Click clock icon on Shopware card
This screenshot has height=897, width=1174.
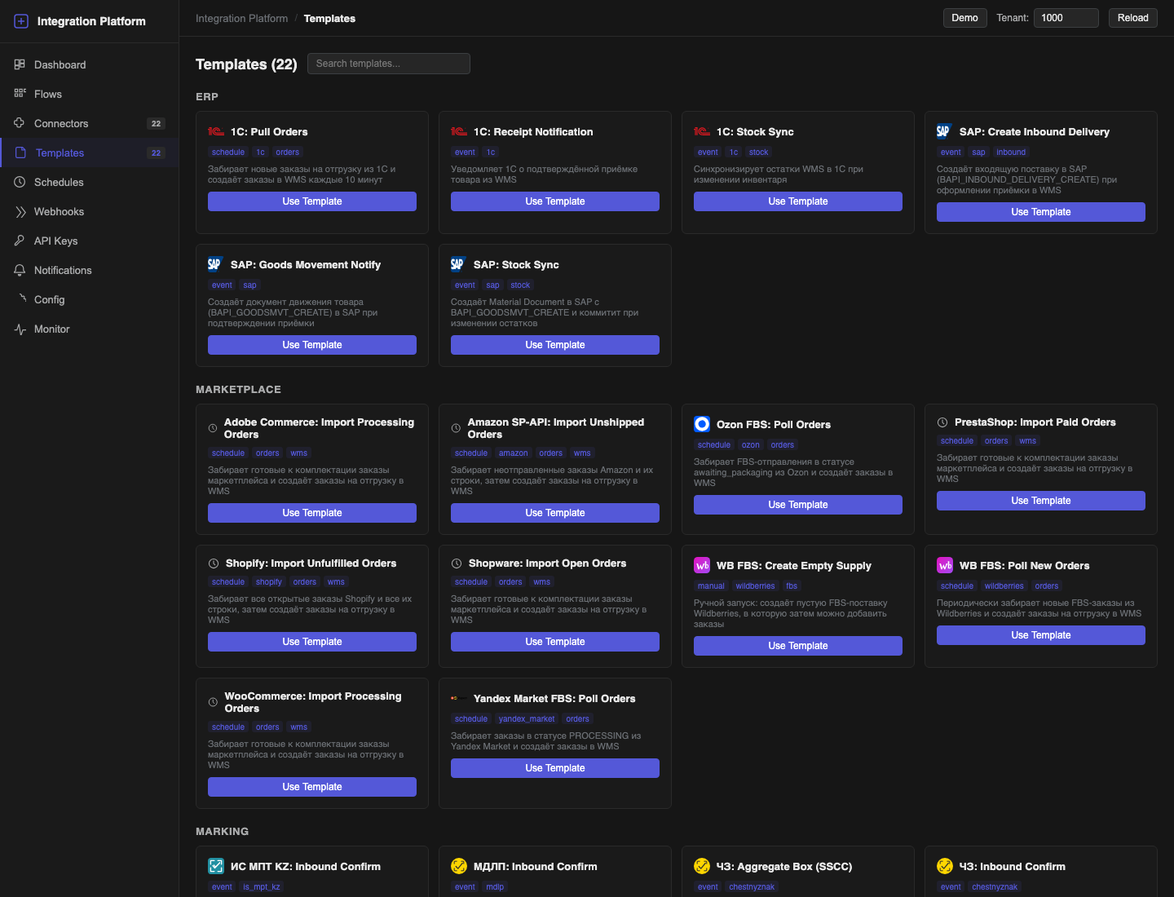pos(457,563)
